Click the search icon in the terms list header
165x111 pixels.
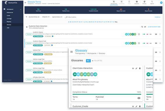[142, 27]
